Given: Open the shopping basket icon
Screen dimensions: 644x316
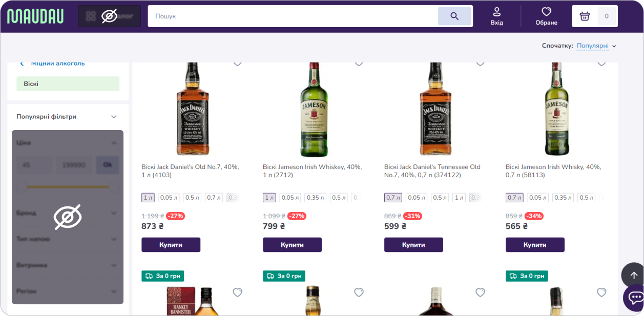Looking at the screenshot, I should (x=585, y=16).
